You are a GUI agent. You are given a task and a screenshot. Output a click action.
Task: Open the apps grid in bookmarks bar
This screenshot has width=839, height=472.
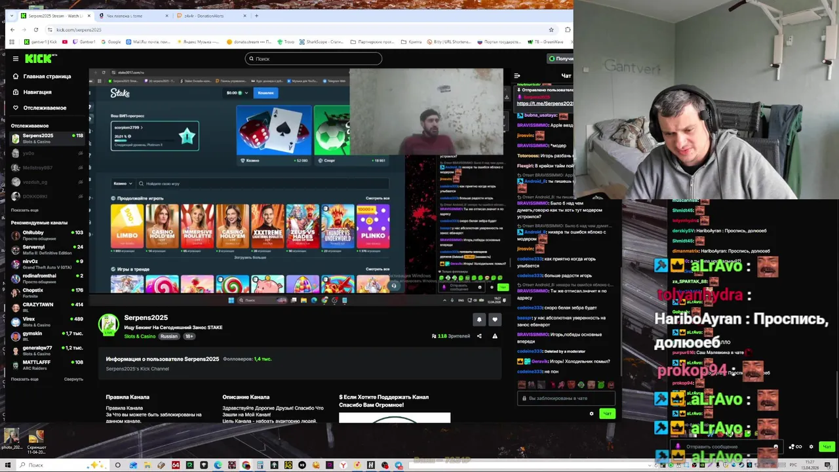click(12, 42)
